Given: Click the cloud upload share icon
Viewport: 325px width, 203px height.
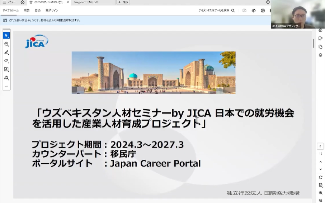Looking at the screenshot, I should tap(254, 10).
